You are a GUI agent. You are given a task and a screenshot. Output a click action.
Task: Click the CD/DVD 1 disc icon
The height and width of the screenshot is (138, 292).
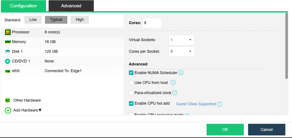pos(8,61)
